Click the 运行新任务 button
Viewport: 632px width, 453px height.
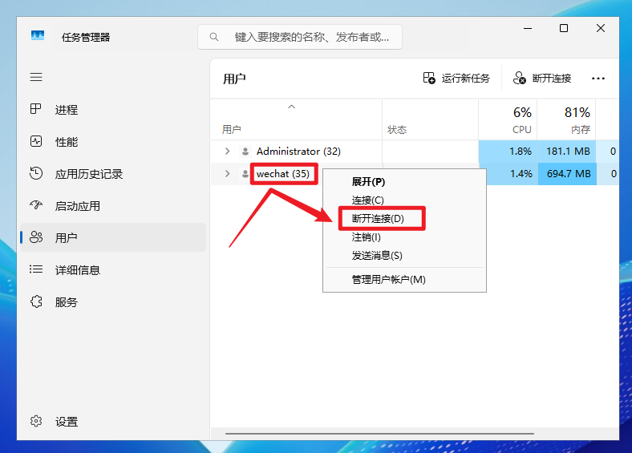click(x=456, y=79)
